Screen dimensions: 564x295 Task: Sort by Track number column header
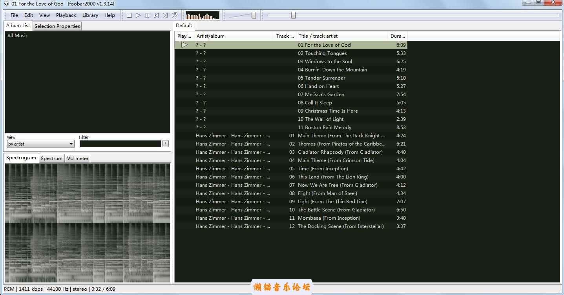pyautogui.click(x=285, y=36)
